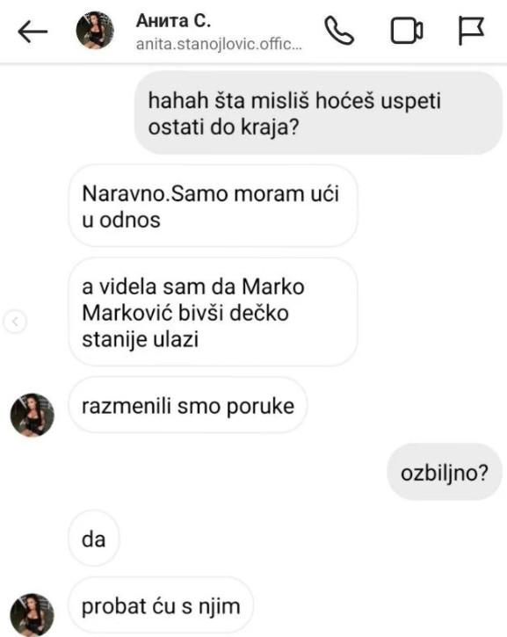Select the 'da' reply bubble
Screen dimensions: 507x637
click(94, 539)
